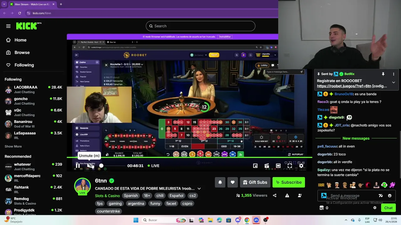This screenshot has width=401, height=225.
Task: Open the roobet.juegos referral link
Action: 344,86
